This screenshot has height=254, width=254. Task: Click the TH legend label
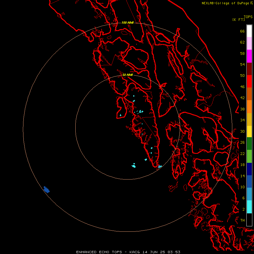242,220
